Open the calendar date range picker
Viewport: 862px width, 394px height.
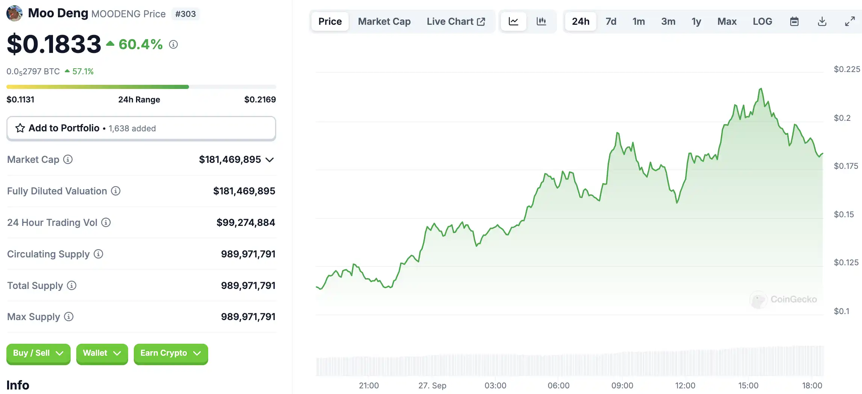794,21
